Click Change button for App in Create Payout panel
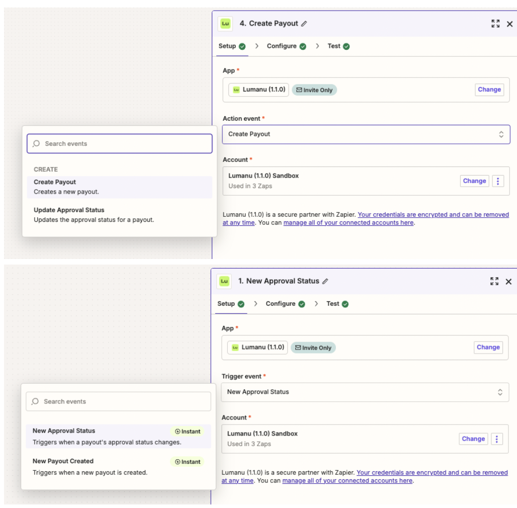 (489, 90)
